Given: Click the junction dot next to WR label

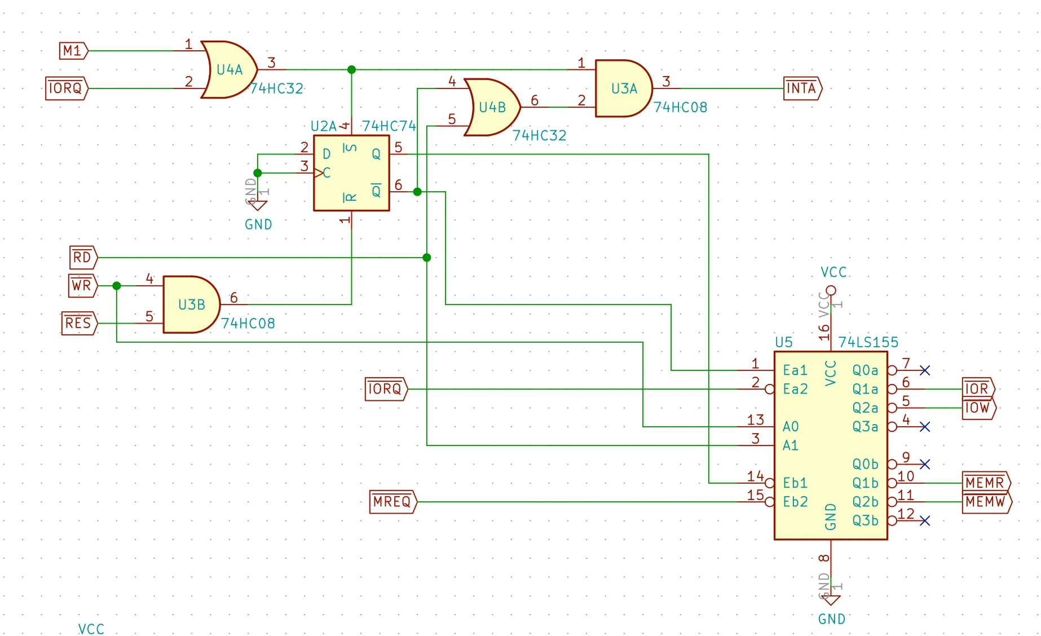Looking at the screenshot, I should click(x=117, y=286).
